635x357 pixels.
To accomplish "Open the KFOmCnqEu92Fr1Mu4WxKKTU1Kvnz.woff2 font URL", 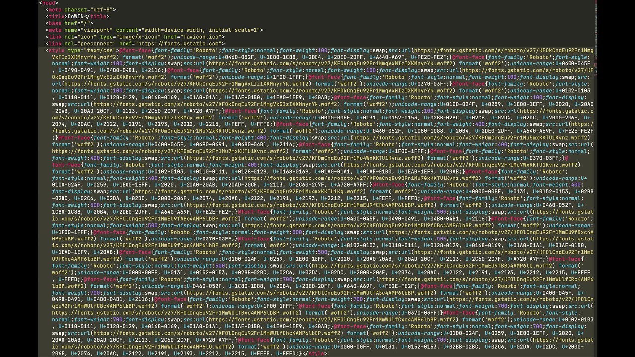I will point(304,158).
